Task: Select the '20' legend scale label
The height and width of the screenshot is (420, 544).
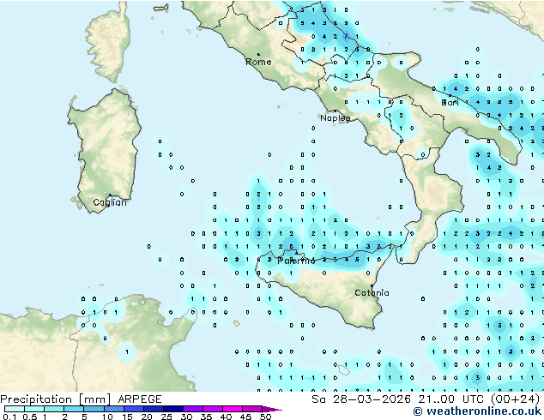Action: tap(147, 417)
